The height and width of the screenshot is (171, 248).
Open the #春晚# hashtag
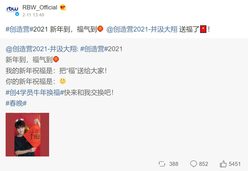[16, 103]
